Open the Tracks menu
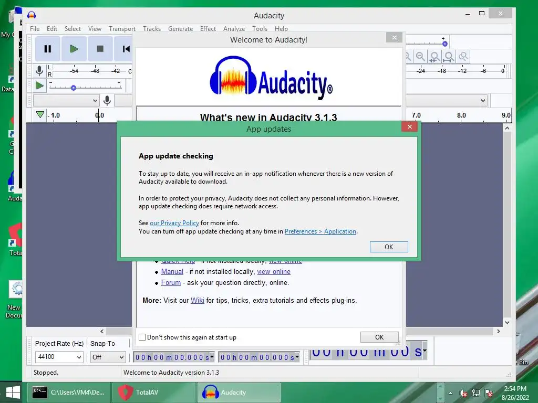Viewport: 538px width, 403px height. tap(152, 29)
